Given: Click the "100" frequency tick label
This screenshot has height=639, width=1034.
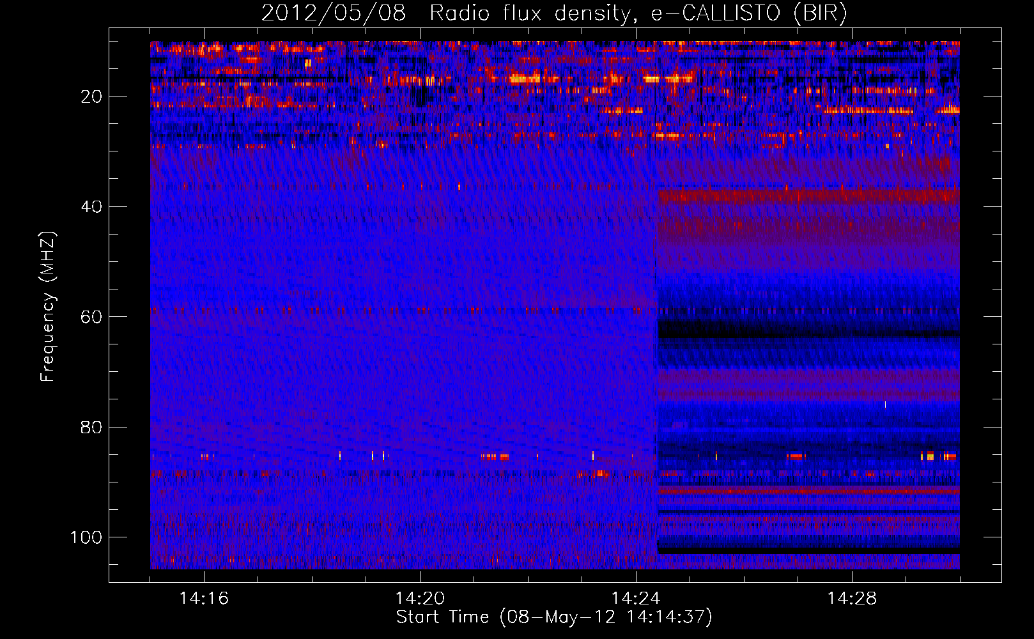Looking at the screenshot, I should 86,537.
